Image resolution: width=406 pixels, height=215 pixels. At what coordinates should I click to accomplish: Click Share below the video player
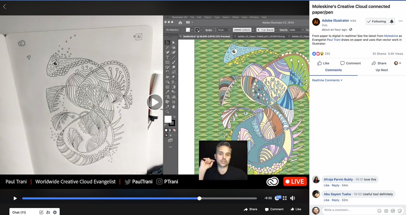[x=250, y=209]
